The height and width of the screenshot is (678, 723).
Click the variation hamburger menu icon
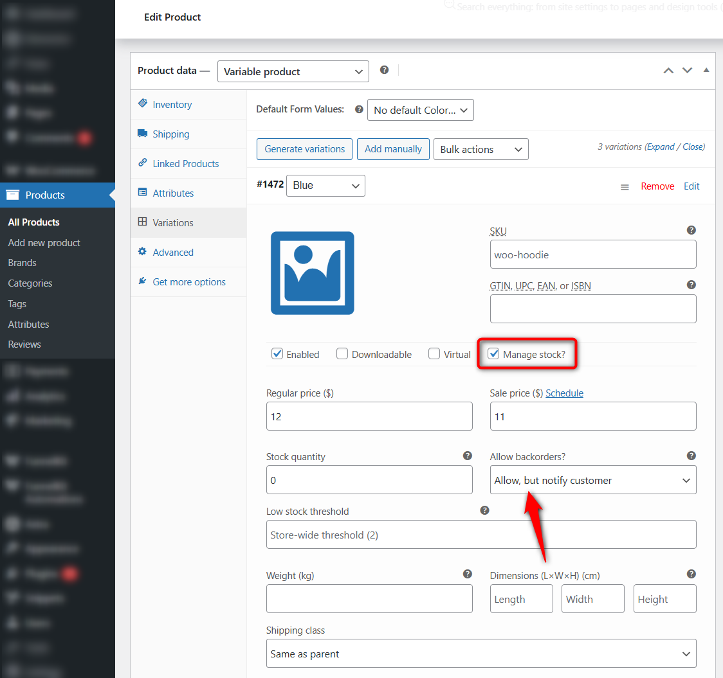pos(625,186)
